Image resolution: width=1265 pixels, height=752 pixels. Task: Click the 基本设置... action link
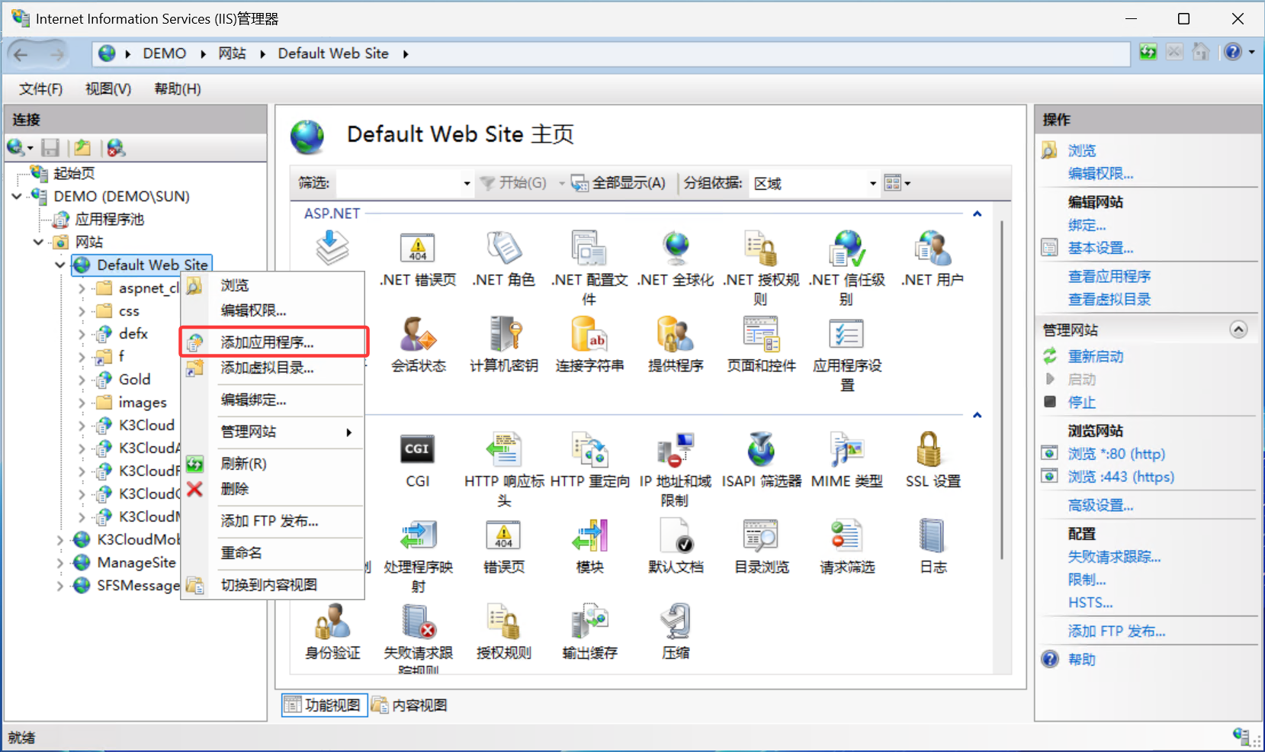[1100, 248]
